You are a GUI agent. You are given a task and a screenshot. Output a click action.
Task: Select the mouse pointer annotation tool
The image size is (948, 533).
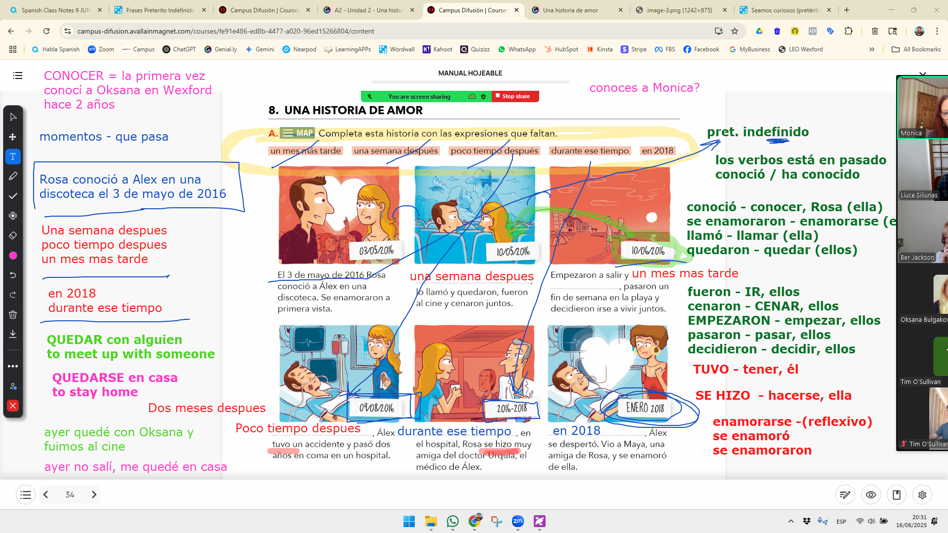pos(13,117)
